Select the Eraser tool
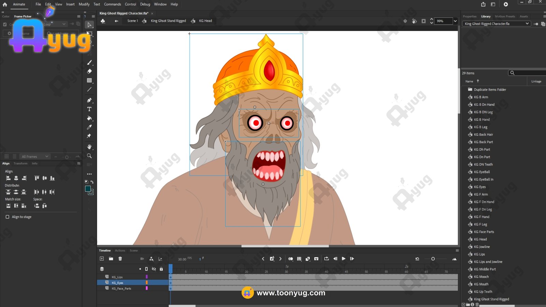This screenshot has height=307, width=546. point(89,71)
